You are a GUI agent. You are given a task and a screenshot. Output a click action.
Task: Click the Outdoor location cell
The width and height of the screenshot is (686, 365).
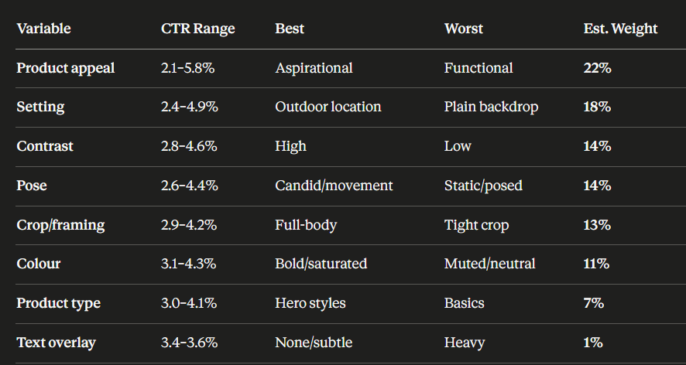(x=328, y=107)
